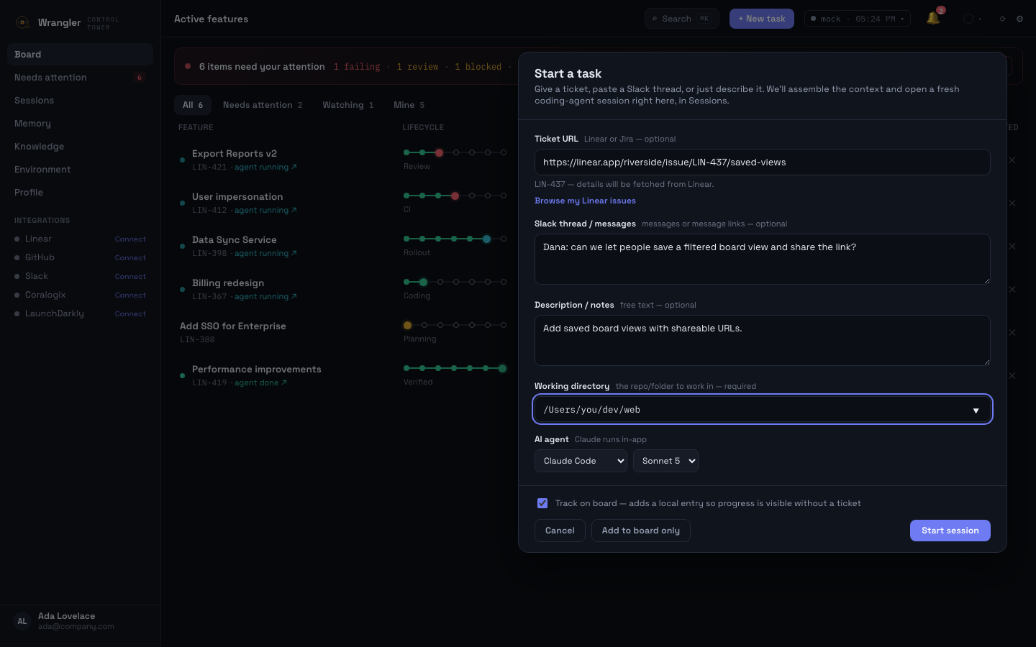1036x647 pixels.
Task: Switch to the Mine 5 tab
Action: 409,105
